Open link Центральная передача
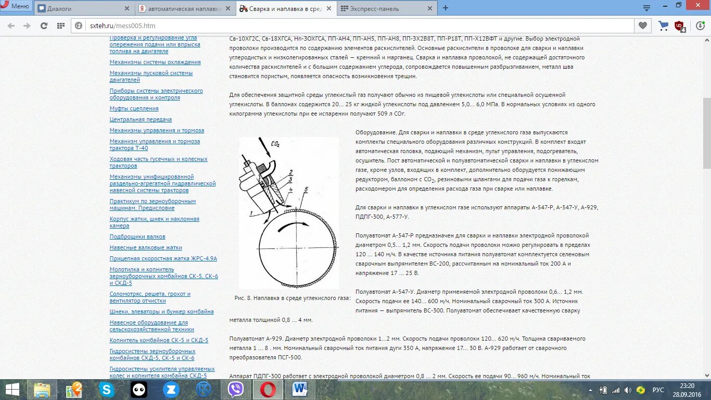The image size is (711, 400). coord(141,119)
